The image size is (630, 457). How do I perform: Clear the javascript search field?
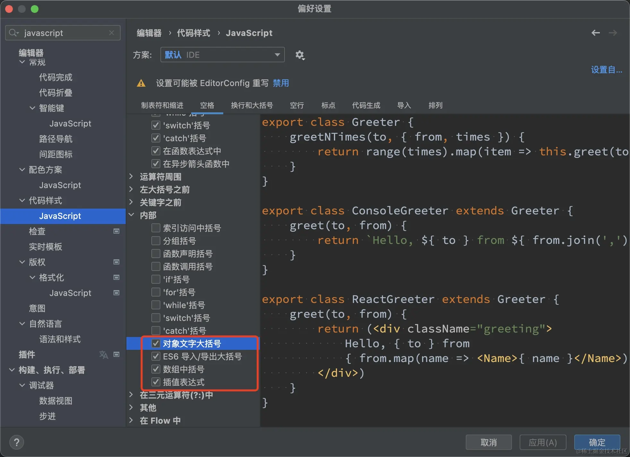pyautogui.click(x=112, y=33)
